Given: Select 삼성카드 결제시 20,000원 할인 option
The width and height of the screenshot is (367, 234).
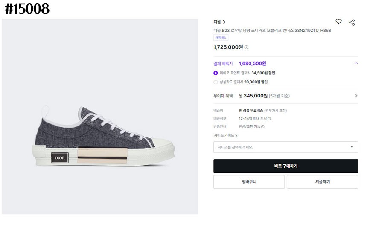Looking at the screenshot, I should pos(216,82).
